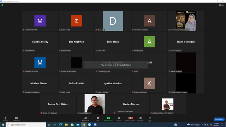Image resolution: width=226 pixels, height=127 pixels.
Task: Click the taskbar search box
Action: coord(26,125)
